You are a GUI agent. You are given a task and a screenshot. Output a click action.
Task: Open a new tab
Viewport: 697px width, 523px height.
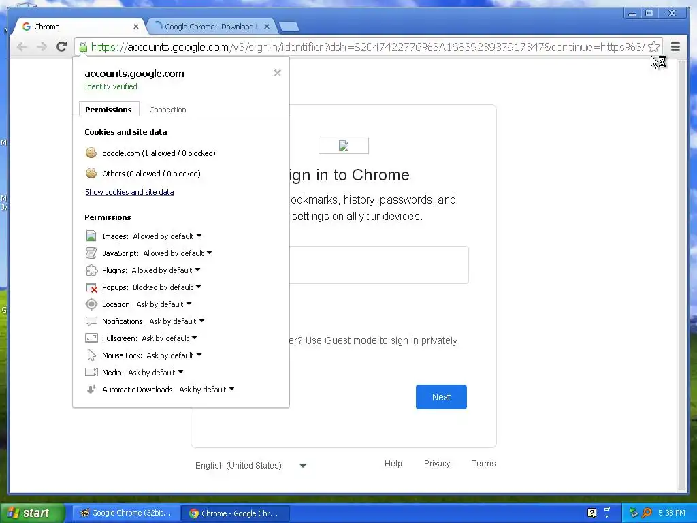pyautogui.click(x=289, y=27)
